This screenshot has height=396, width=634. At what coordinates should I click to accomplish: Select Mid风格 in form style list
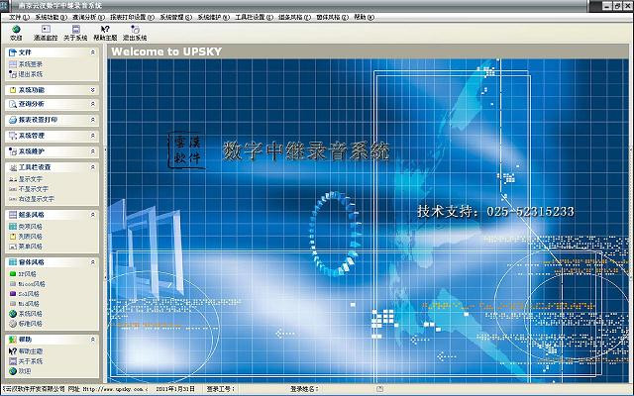click(x=30, y=304)
